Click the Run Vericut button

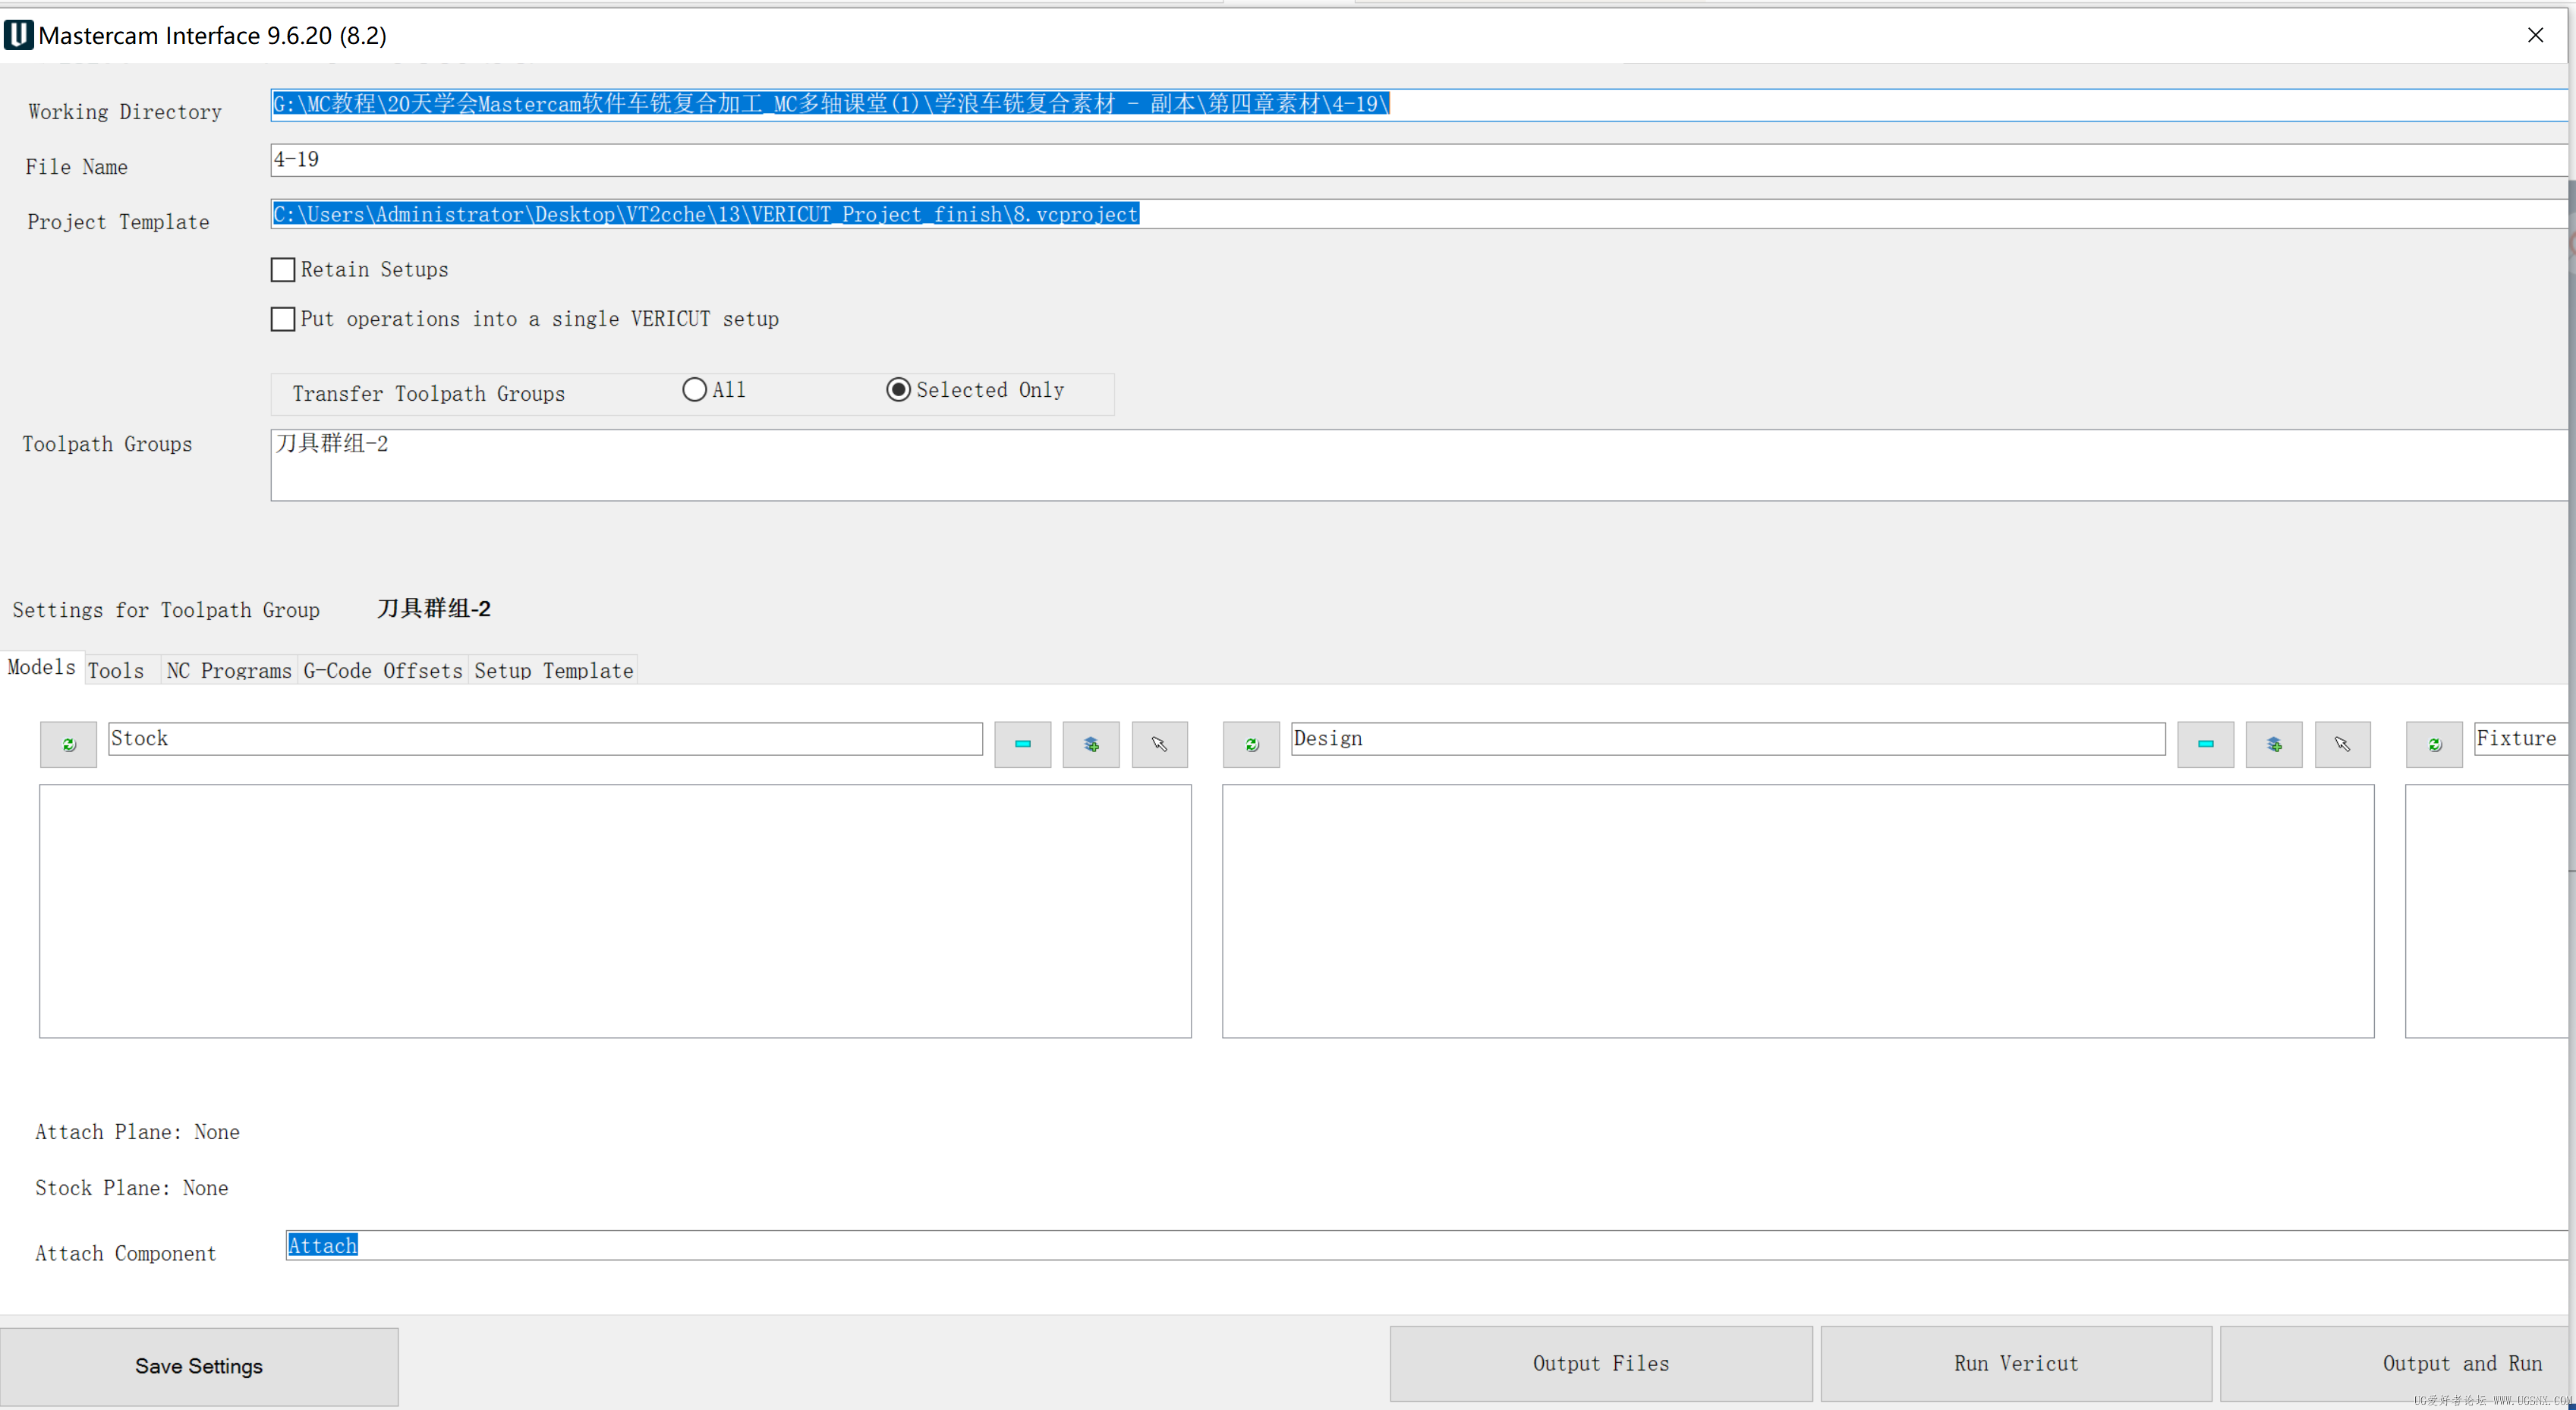[x=2016, y=1364]
